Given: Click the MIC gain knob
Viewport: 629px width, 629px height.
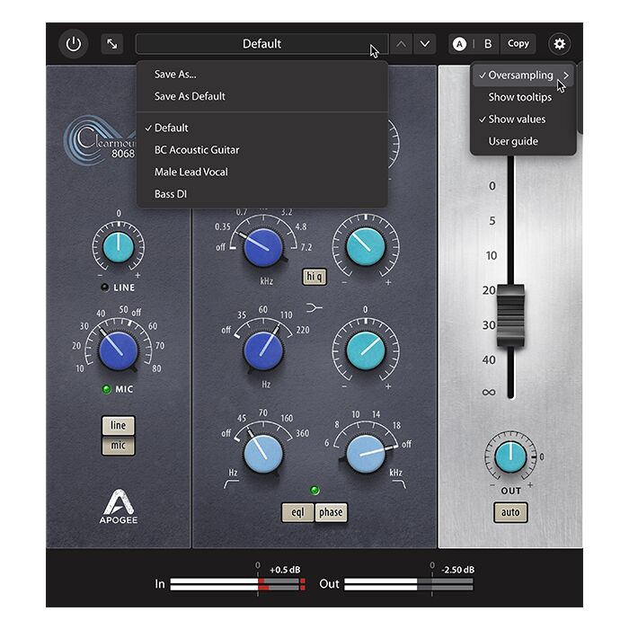Looking at the screenshot, I should [x=119, y=350].
